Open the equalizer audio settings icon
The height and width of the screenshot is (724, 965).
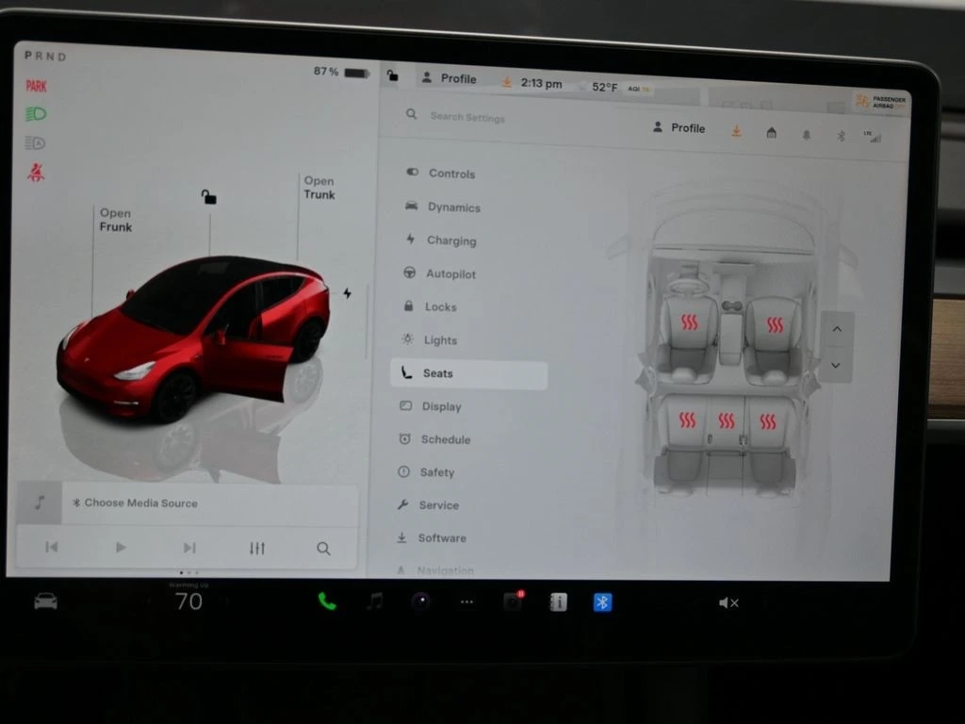[x=257, y=548]
